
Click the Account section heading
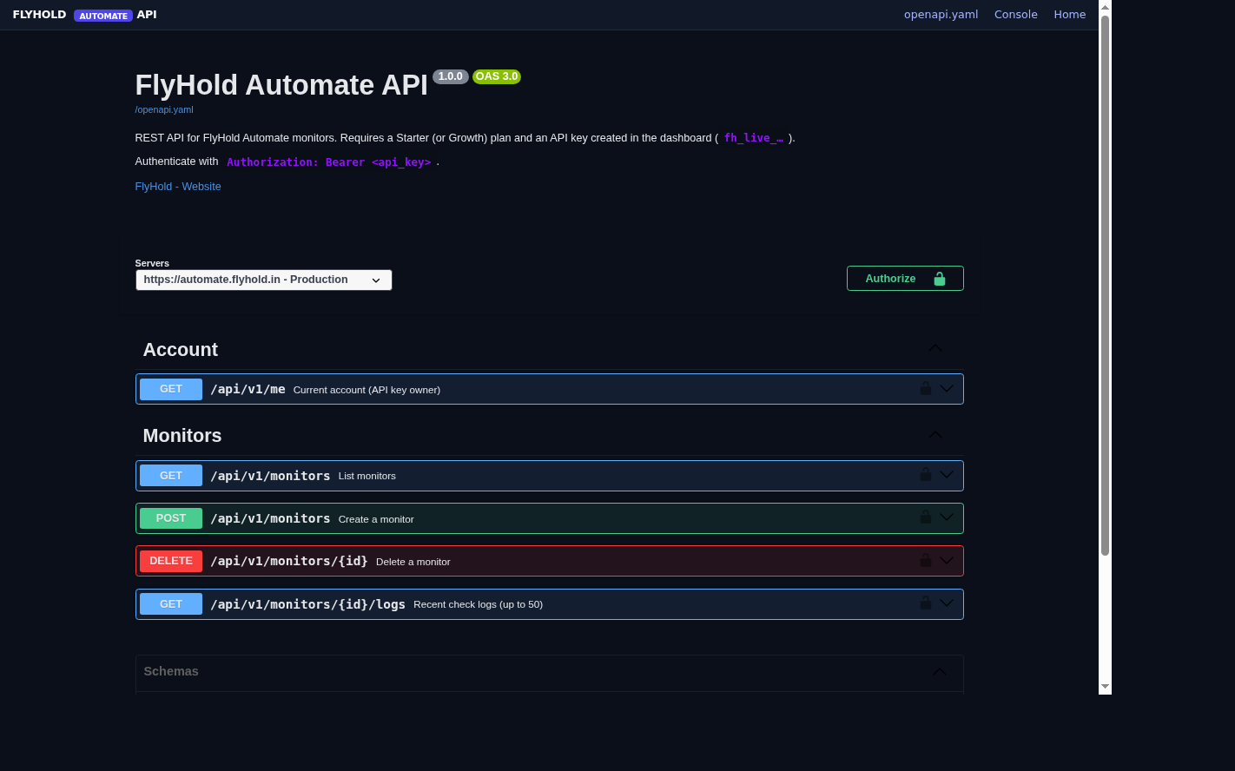[x=181, y=349]
